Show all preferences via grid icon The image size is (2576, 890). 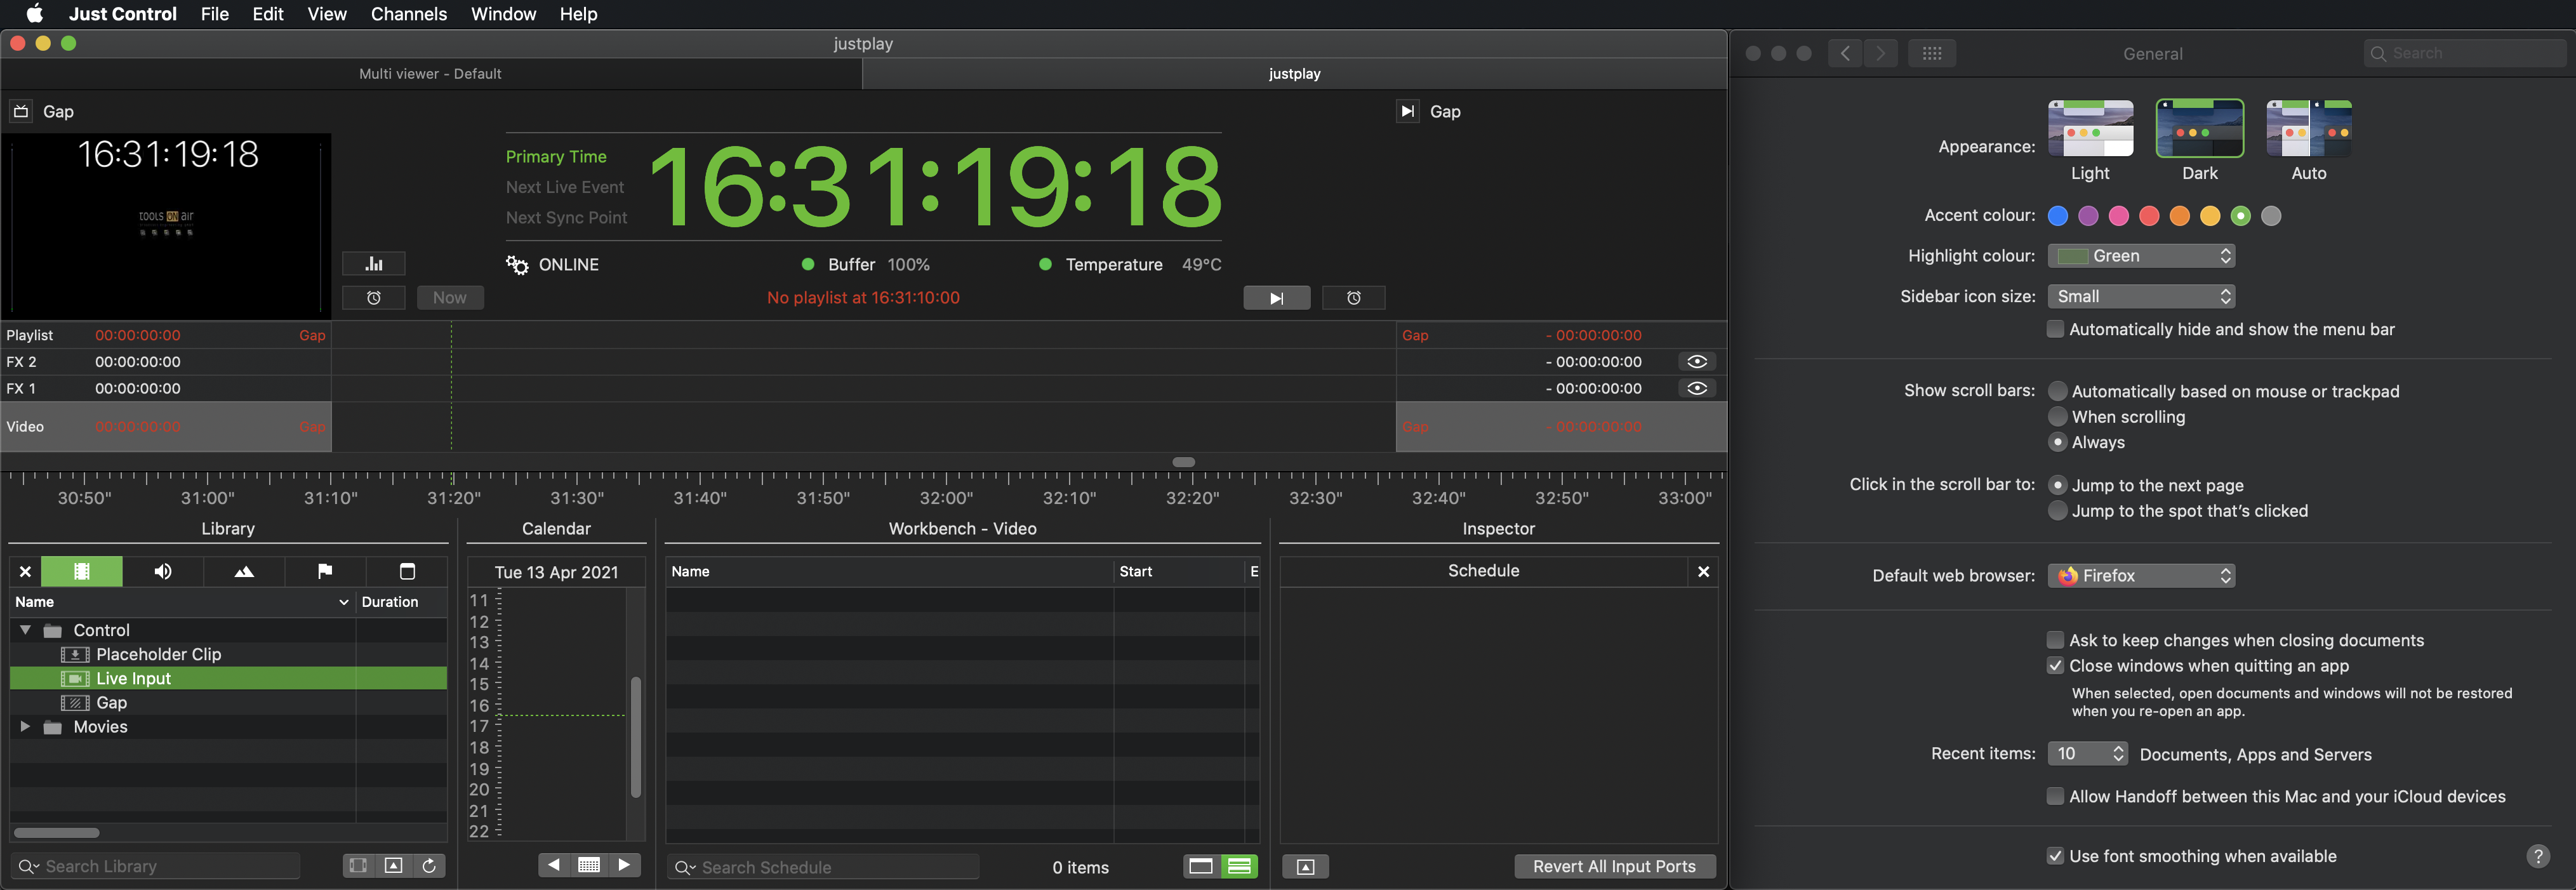(x=1932, y=53)
